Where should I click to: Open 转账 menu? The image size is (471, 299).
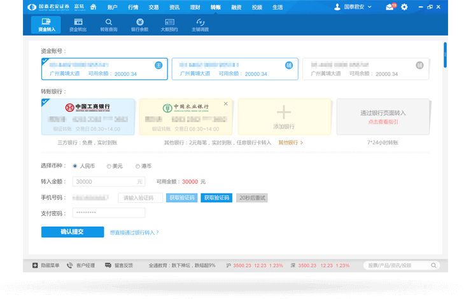(216, 7)
